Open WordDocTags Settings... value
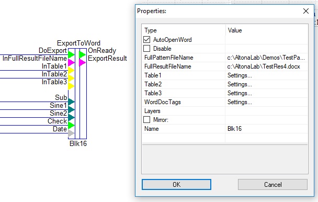The height and width of the screenshot is (202, 318). point(266,102)
